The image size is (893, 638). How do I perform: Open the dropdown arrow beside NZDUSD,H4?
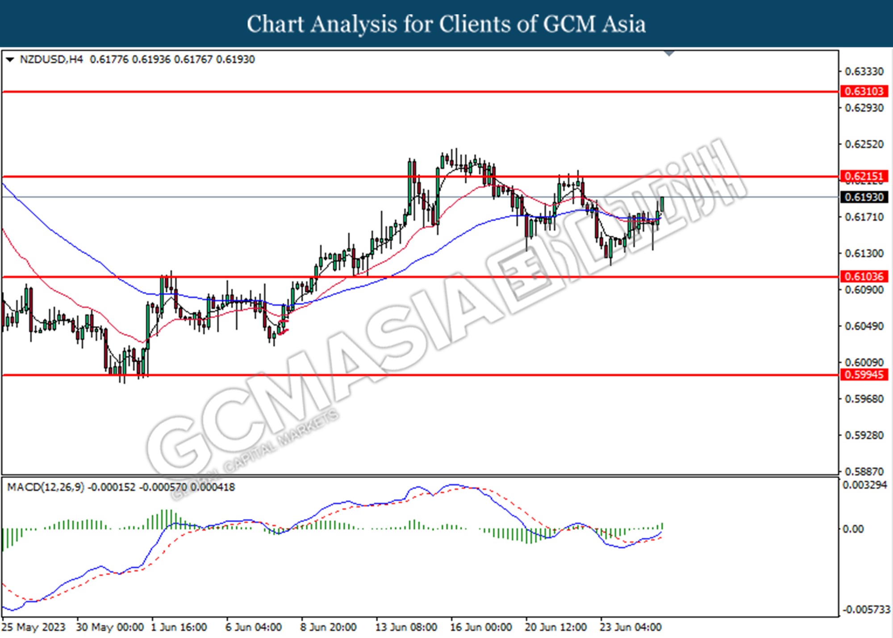(x=10, y=59)
